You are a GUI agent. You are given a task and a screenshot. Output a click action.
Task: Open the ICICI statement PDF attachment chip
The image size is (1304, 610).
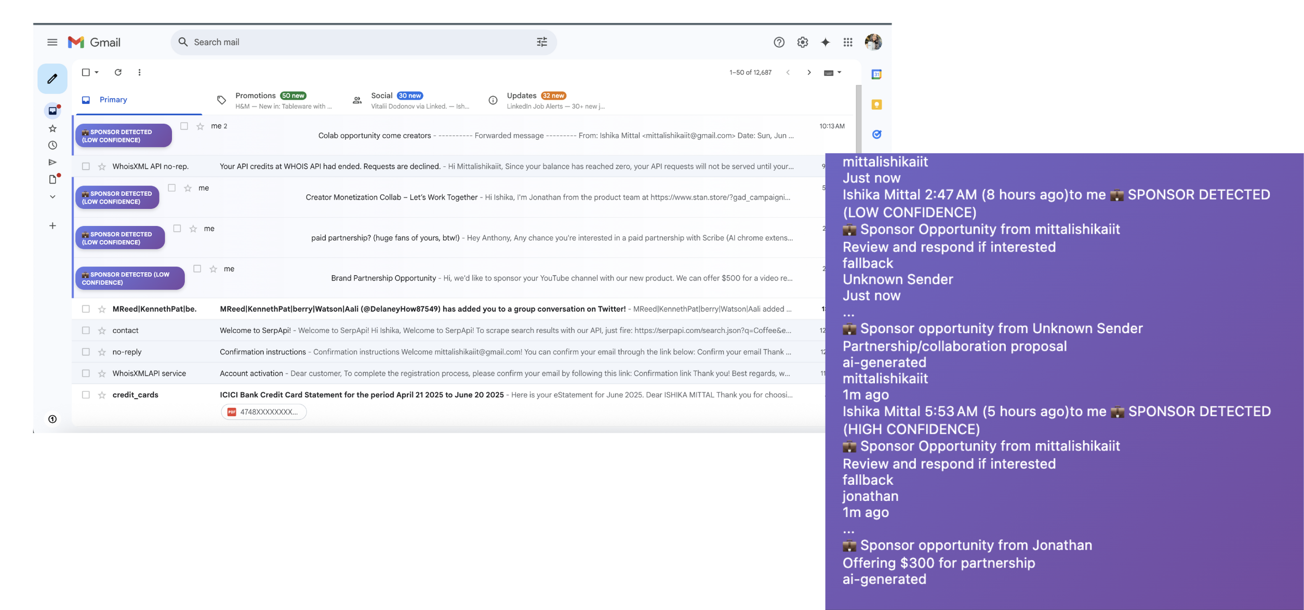tap(263, 412)
